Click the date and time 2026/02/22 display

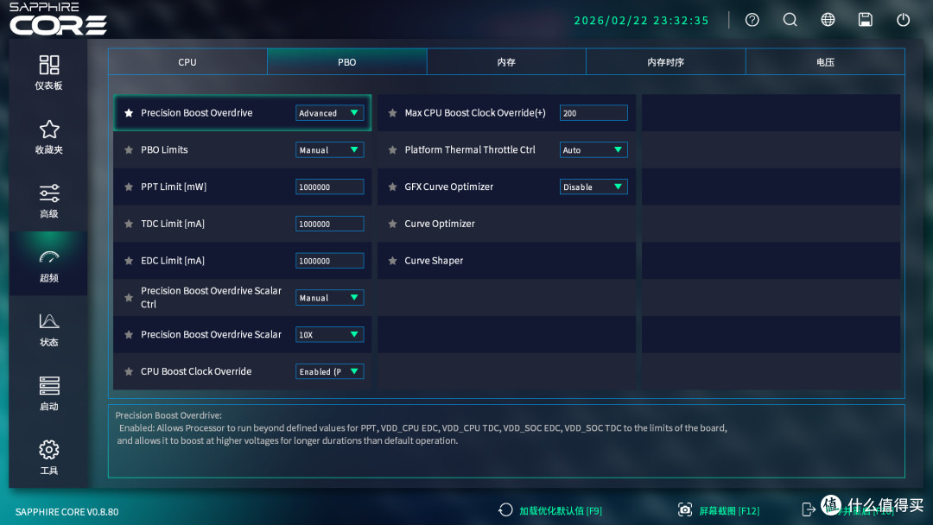pyautogui.click(x=641, y=20)
